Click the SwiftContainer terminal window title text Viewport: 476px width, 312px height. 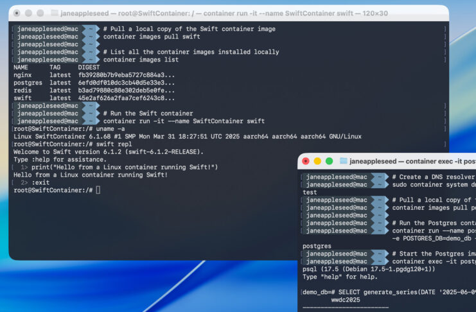224,13
